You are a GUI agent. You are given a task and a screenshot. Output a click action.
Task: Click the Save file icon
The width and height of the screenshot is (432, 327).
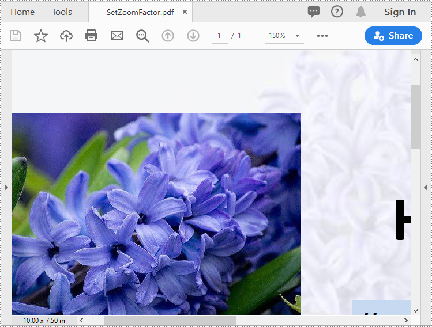tap(16, 36)
